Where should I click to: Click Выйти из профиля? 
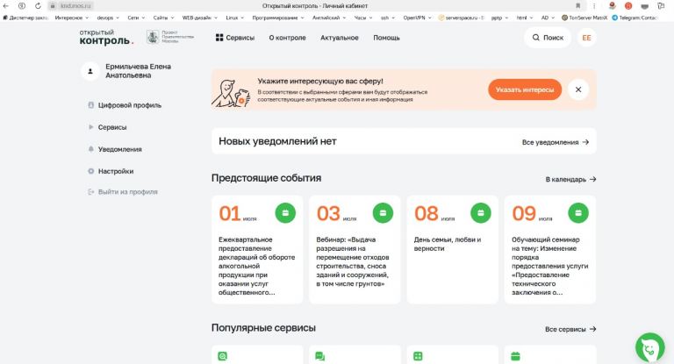(x=123, y=192)
